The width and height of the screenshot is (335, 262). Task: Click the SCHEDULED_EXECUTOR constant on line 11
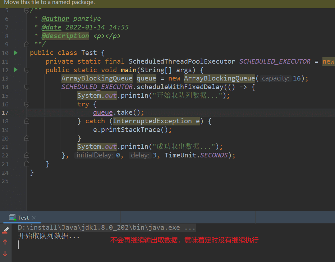click(x=275, y=61)
